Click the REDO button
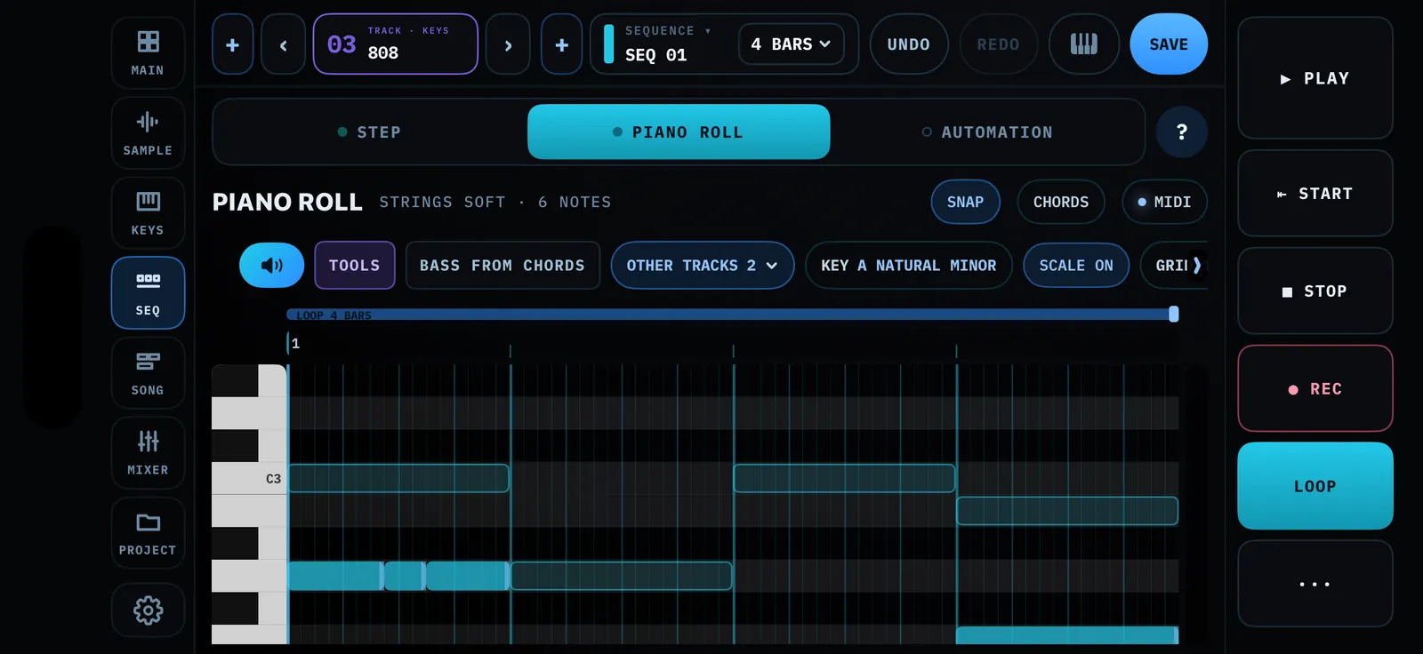 tap(998, 44)
